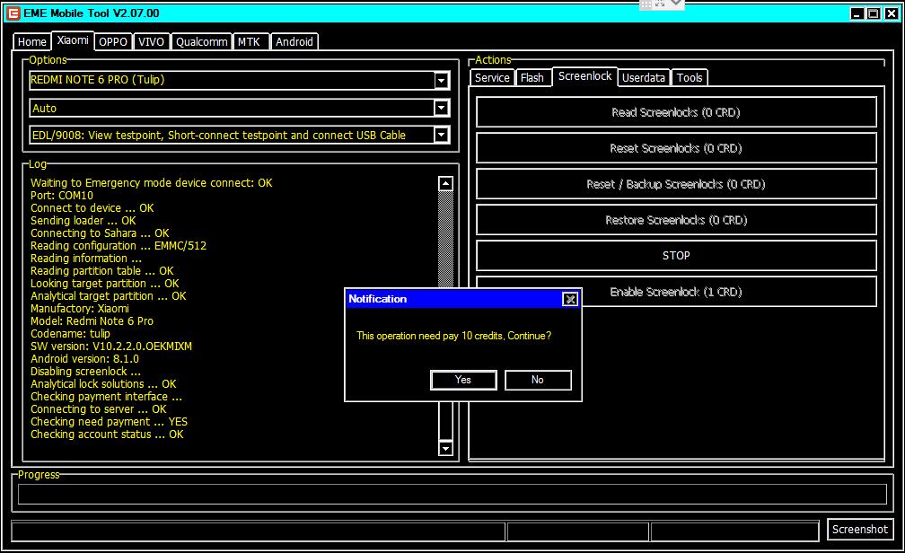
Task: Click the log scroll up arrow
Action: click(x=445, y=183)
